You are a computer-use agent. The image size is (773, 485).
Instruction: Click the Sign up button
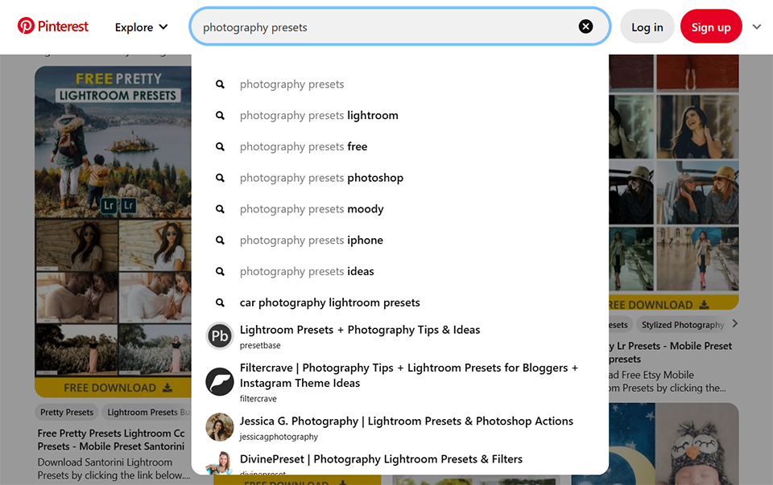711,27
